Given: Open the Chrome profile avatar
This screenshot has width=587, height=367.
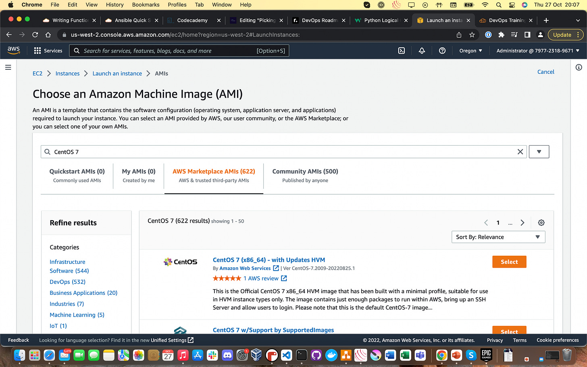Looking at the screenshot, I should 540,35.
